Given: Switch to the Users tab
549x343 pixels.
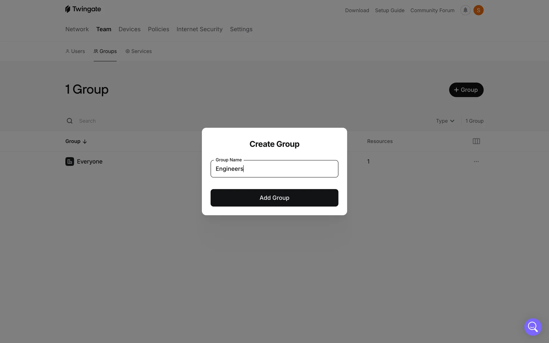Looking at the screenshot, I should (x=75, y=51).
